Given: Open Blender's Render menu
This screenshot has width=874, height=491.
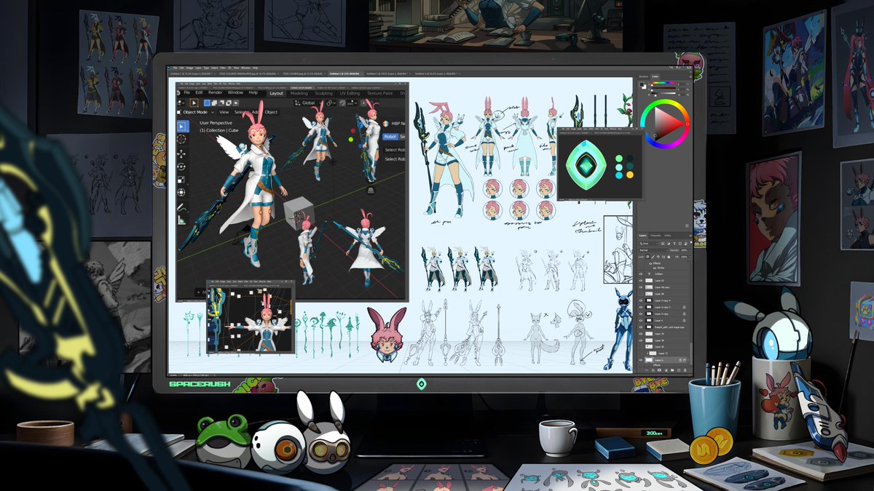Looking at the screenshot, I should click(x=216, y=92).
